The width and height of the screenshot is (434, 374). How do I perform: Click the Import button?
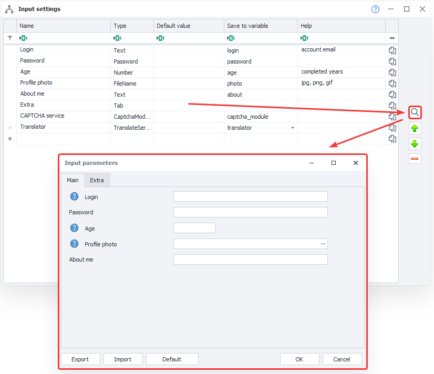tap(122, 359)
